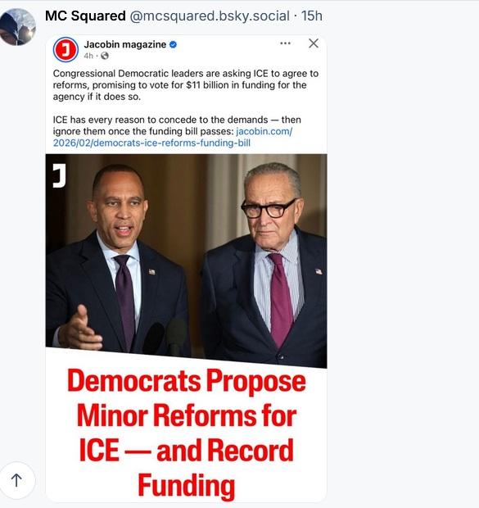Open the jacobin.com democrats-ice-reforms-funding-bill link

173,137
